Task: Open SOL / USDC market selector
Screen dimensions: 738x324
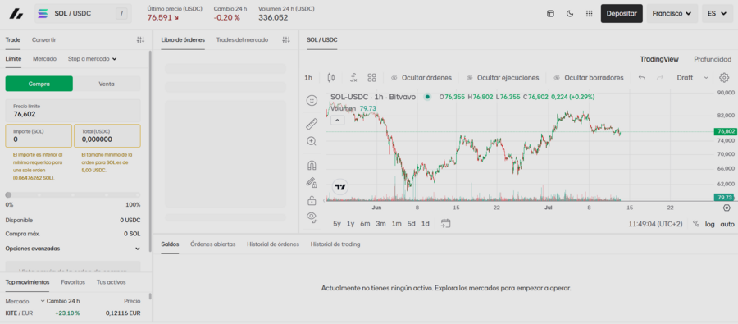Action: point(84,14)
